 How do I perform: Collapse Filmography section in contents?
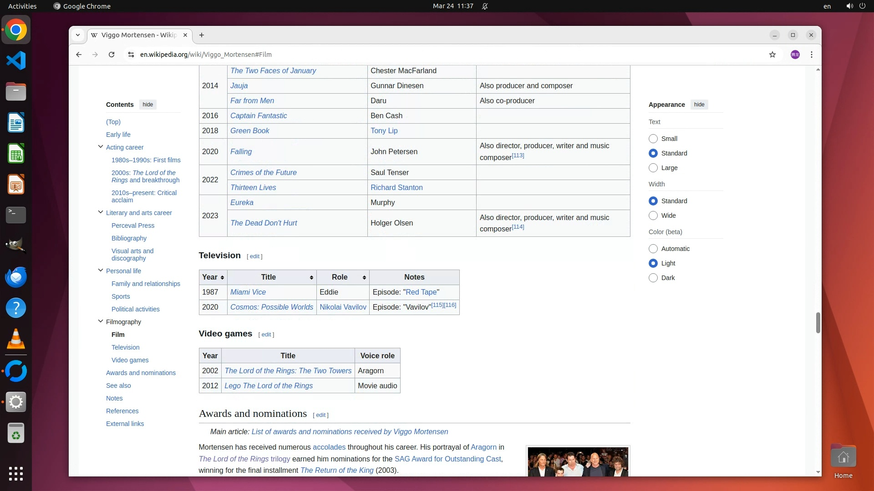101,321
